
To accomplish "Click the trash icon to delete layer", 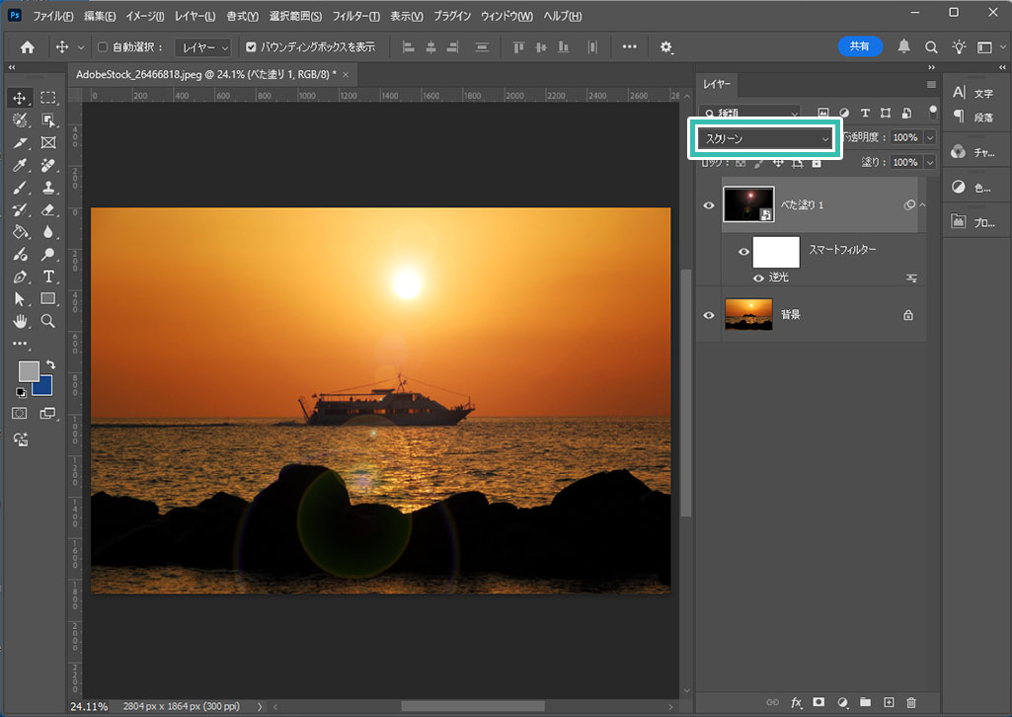I will point(911,702).
